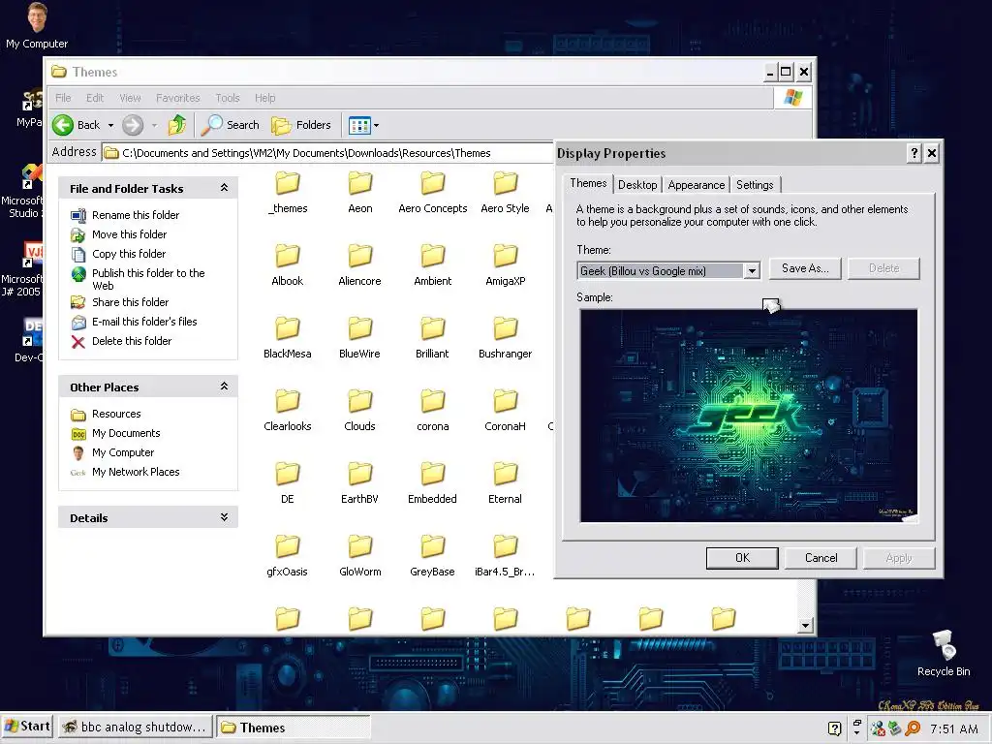Expand the Details panel

224,517
